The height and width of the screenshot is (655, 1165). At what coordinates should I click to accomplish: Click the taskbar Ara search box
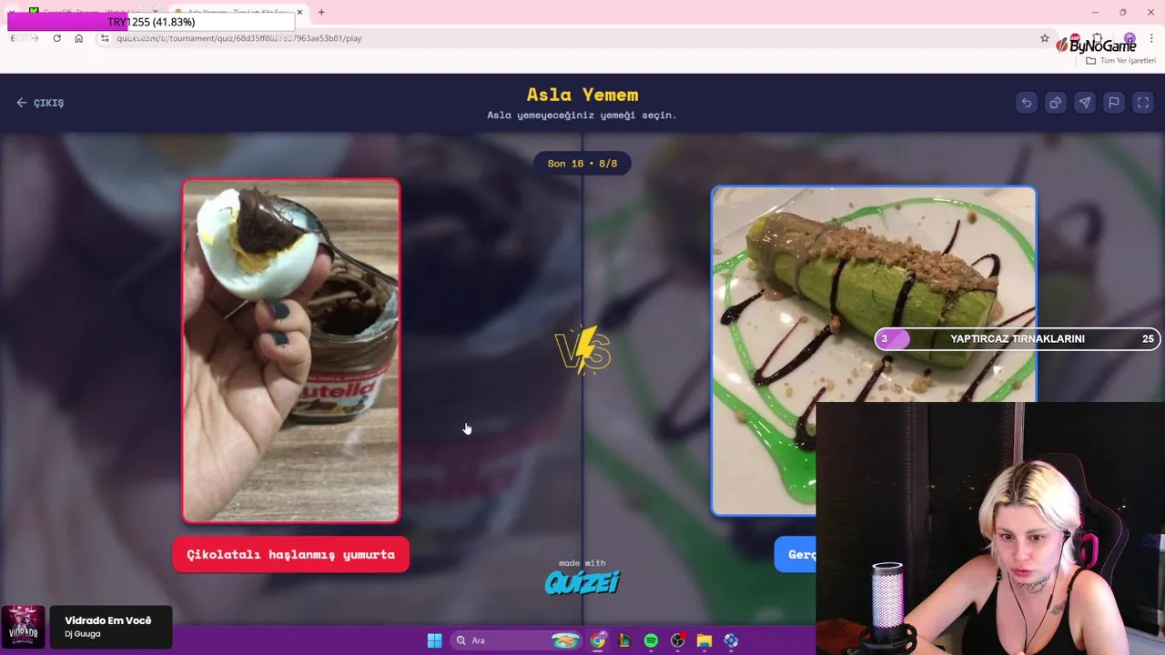[517, 640]
